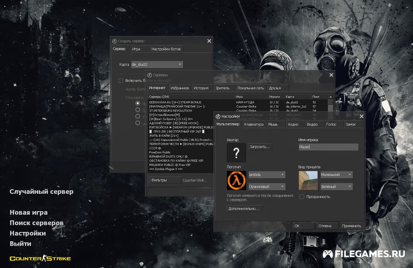Open the Зеленый crosshair color dropdown

(337, 186)
